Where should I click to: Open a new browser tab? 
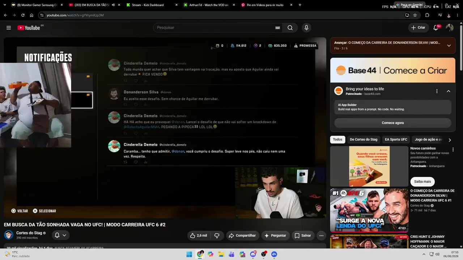300,5
